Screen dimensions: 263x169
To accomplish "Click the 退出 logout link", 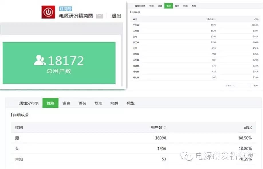I will [x=116, y=16].
